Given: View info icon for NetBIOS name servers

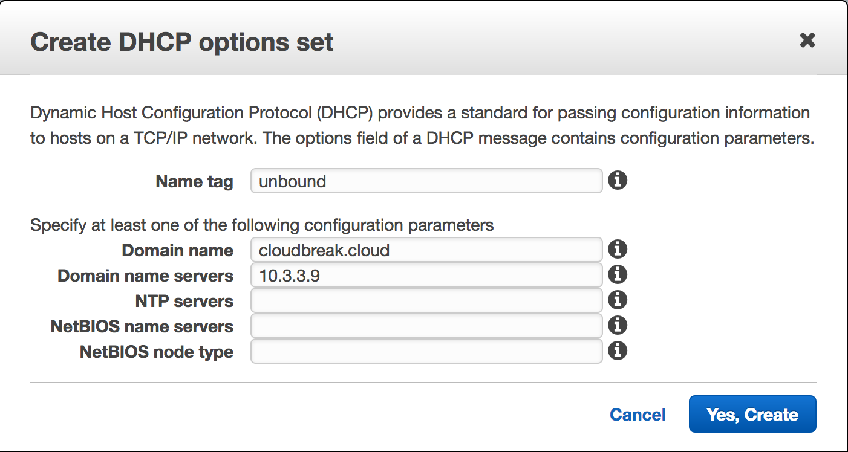Looking at the screenshot, I should (x=617, y=326).
